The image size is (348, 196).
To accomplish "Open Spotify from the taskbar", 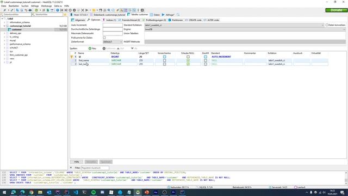I will (x=94, y=192).
